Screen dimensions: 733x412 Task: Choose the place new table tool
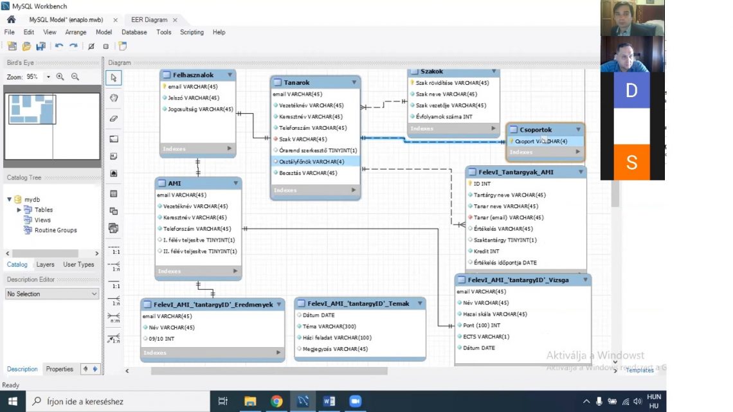pos(114,193)
